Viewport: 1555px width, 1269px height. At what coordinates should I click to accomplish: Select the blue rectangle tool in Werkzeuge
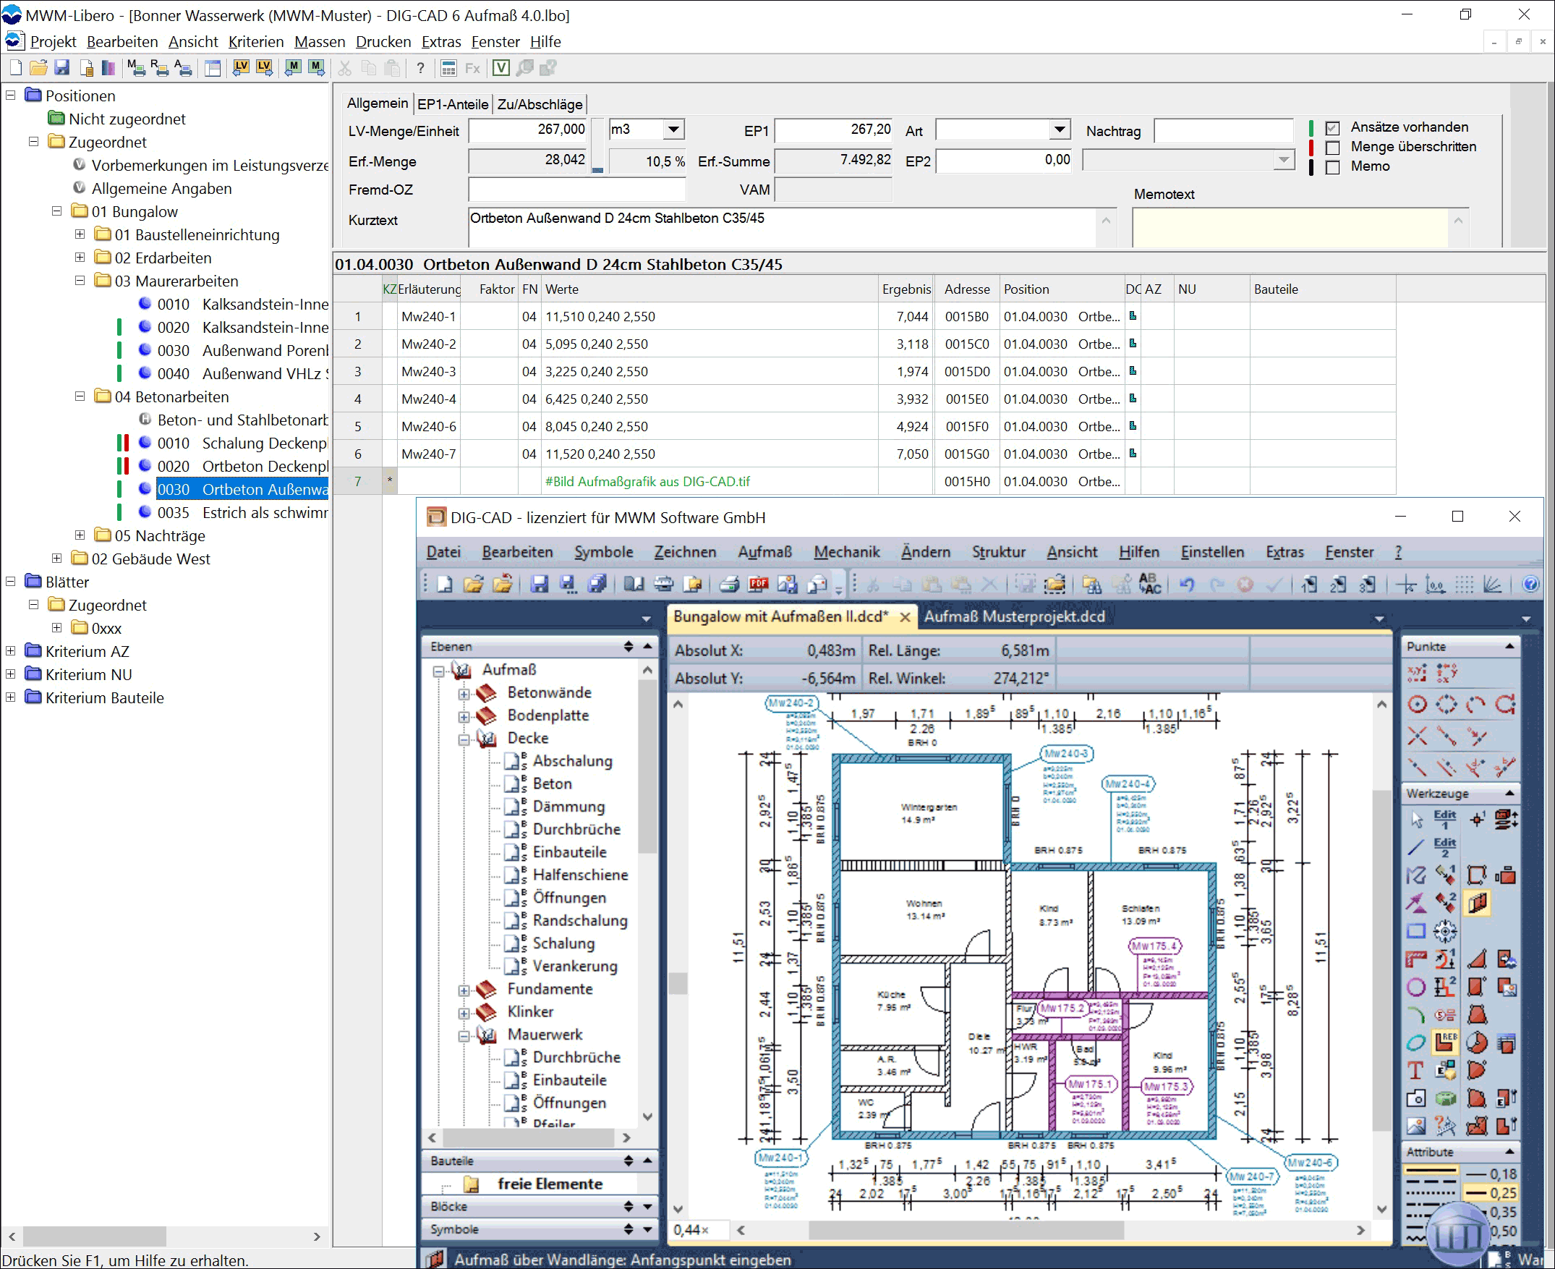tap(1415, 930)
